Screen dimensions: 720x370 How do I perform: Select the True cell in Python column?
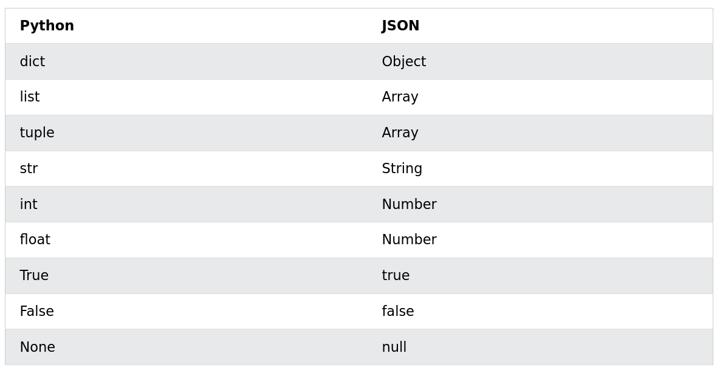[34, 276]
